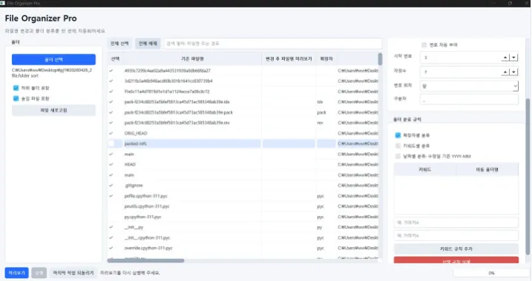Image resolution: width=532 pixels, height=281 pixels.
Task: Click the red delete selected rule button
Action: [x=456, y=260]
